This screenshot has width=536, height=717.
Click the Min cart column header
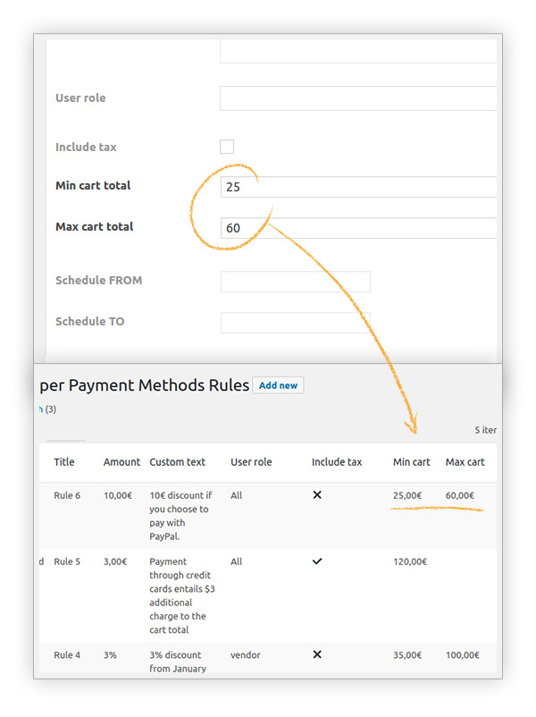tap(411, 462)
